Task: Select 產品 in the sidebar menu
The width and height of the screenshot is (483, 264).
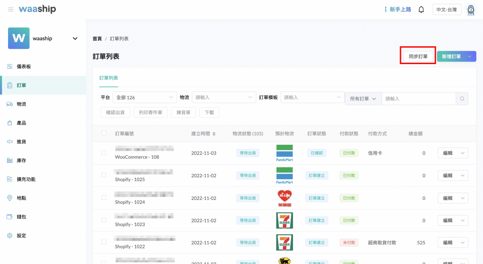Action: [21, 123]
